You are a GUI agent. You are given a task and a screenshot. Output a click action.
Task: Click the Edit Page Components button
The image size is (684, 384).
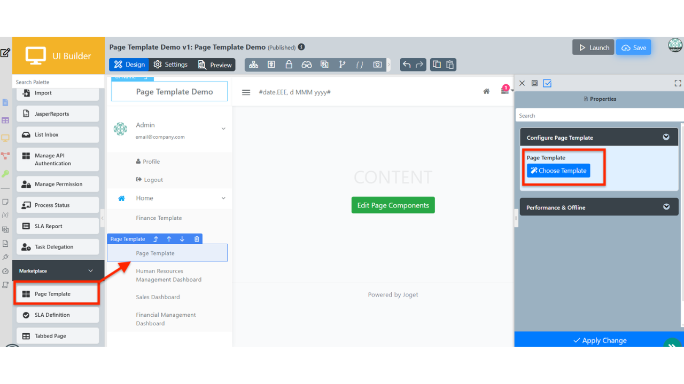coord(393,205)
